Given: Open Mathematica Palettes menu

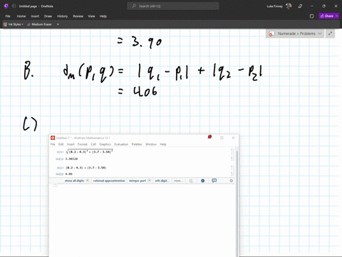Looking at the screenshot, I should (x=137, y=144).
